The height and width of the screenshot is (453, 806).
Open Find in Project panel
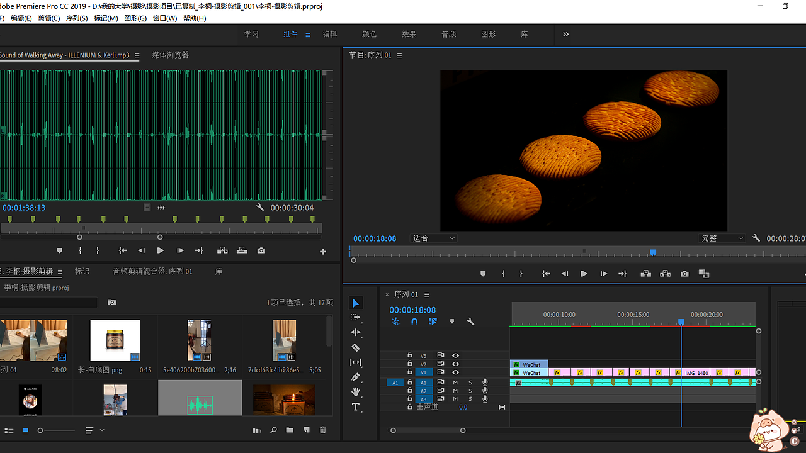[x=273, y=430]
